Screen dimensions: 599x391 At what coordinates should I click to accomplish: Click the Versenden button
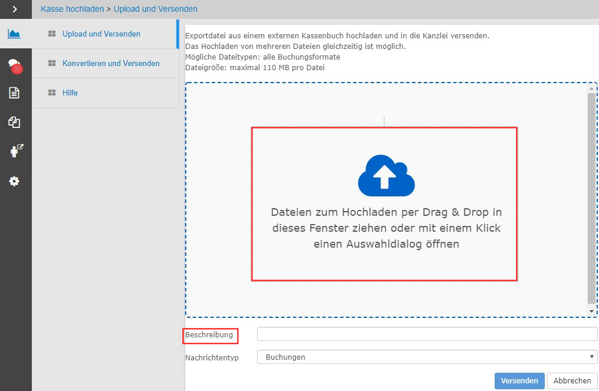point(519,381)
